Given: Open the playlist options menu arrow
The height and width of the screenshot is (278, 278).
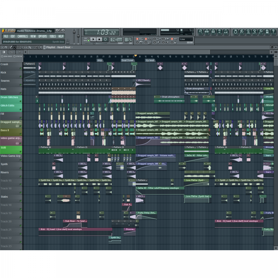Looking at the screenshot, I should tap(2, 47).
